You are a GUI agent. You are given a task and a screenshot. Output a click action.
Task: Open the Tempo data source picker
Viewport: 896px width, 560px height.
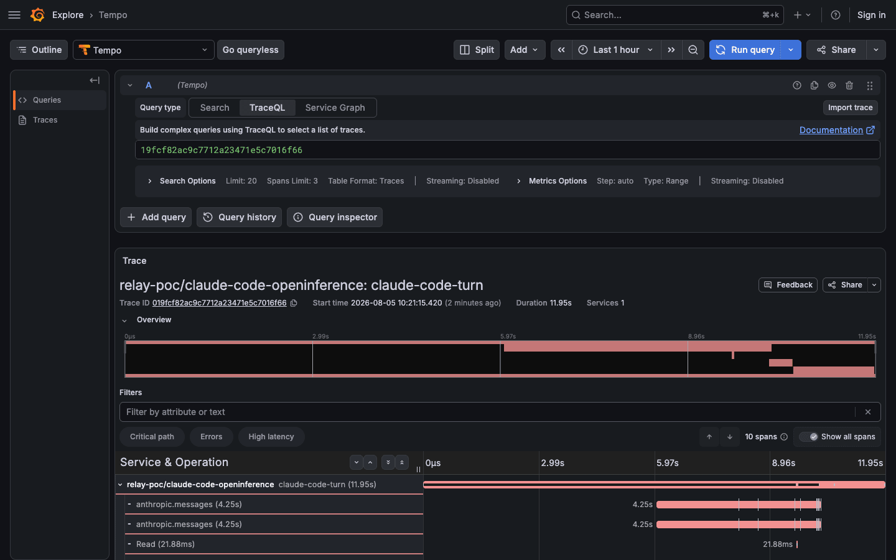pyautogui.click(x=144, y=50)
